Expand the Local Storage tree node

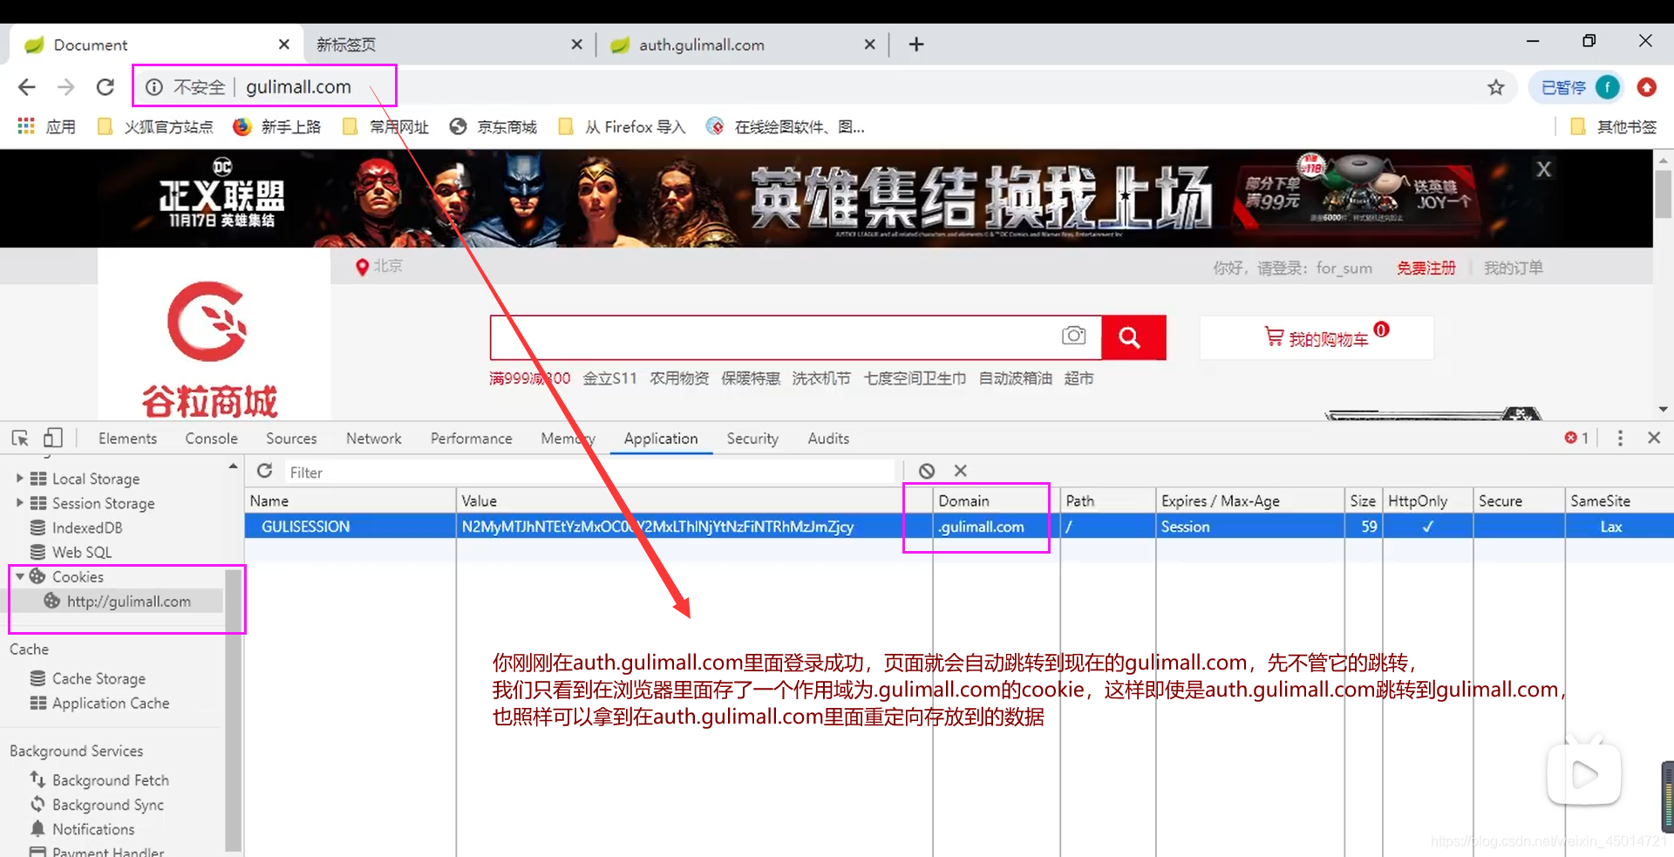19,479
